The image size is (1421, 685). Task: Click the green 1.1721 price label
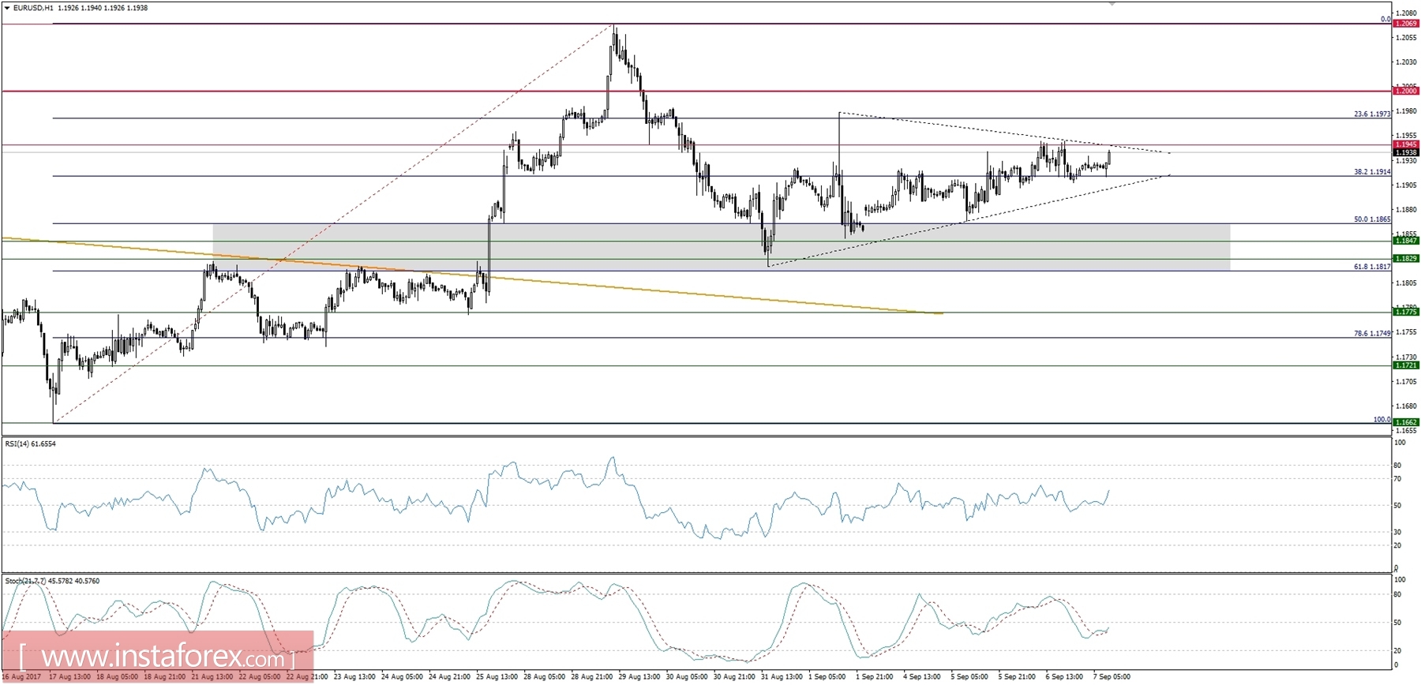[1406, 365]
